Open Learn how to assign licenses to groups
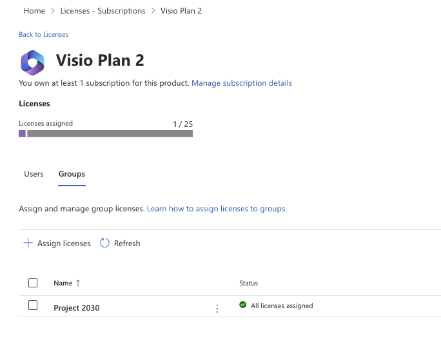Image resolution: width=441 pixels, height=357 pixels. click(x=217, y=209)
